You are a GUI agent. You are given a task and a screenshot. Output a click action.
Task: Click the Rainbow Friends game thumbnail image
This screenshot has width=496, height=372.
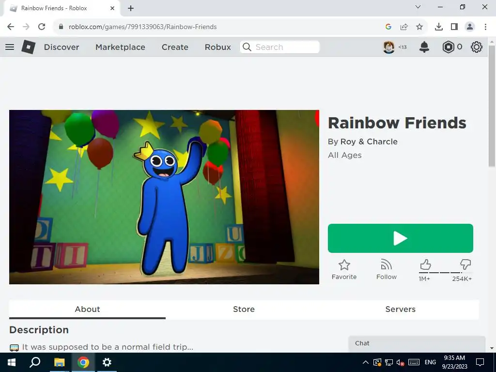(164, 197)
